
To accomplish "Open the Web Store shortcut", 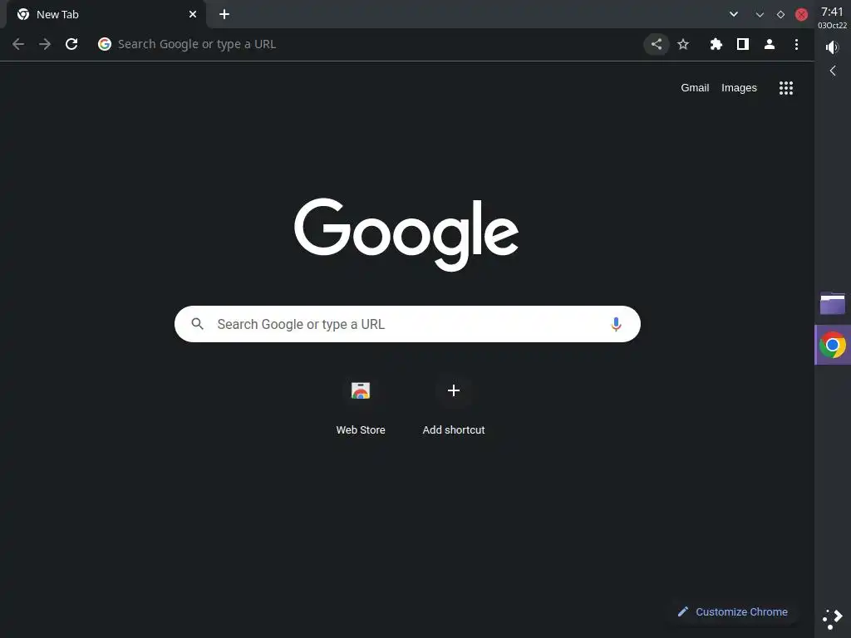I will [x=361, y=407].
